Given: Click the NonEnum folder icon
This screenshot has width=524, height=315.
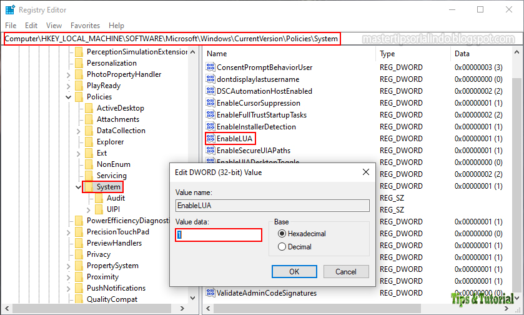Looking at the screenshot, I should point(89,164).
